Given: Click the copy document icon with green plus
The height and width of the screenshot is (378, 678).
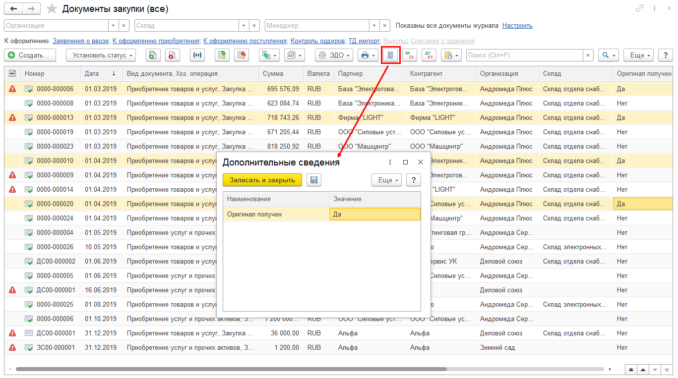Looking at the screenshot, I should pyautogui.click(x=153, y=55).
